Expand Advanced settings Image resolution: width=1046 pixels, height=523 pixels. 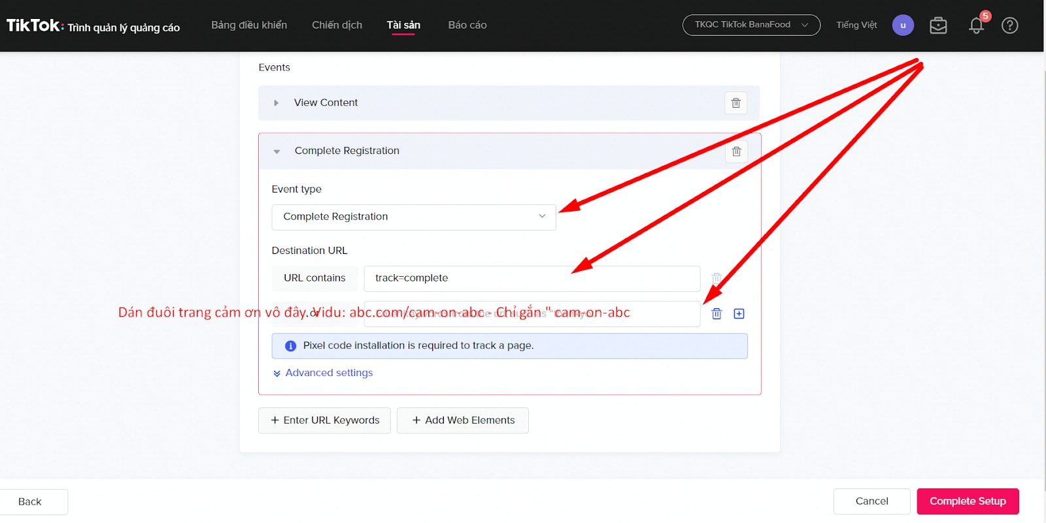pos(323,373)
